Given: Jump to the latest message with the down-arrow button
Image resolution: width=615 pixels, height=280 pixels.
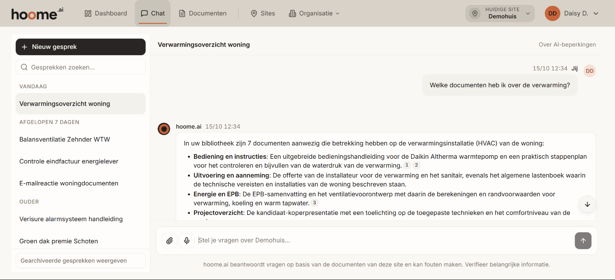Looking at the screenshot, I should pyautogui.click(x=587, y=204).
